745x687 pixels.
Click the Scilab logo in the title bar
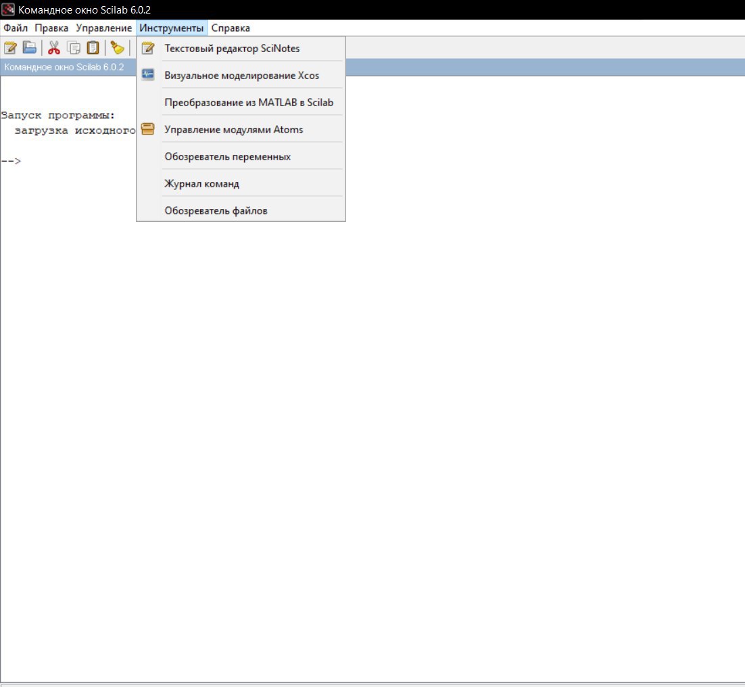8,9
